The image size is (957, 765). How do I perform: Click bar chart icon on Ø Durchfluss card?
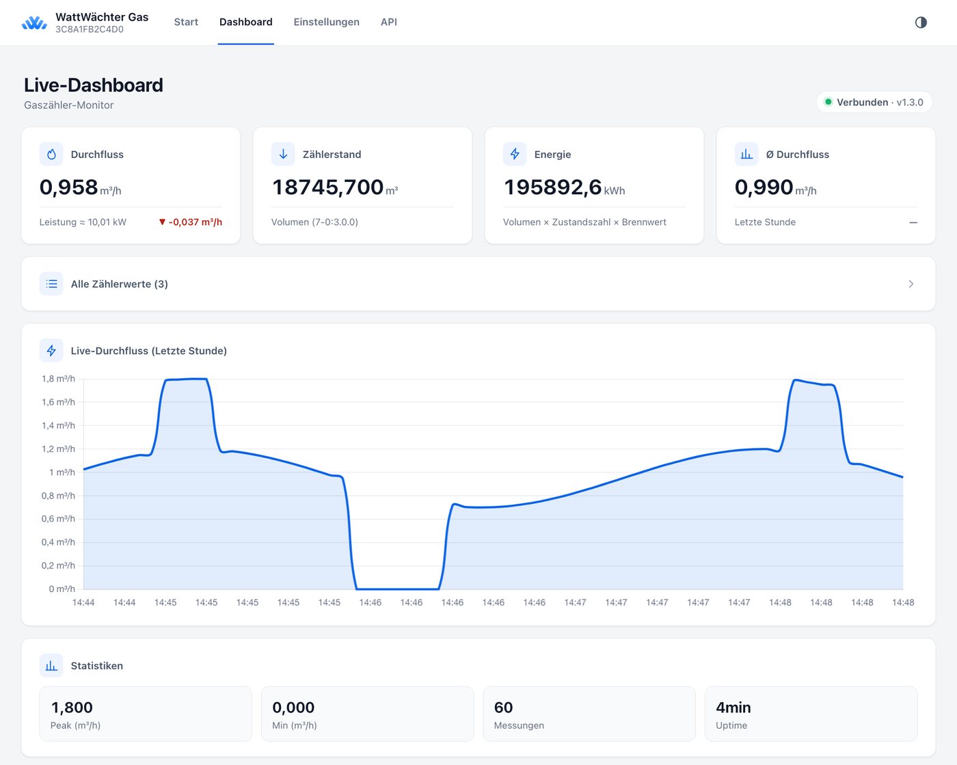point(746,155)
